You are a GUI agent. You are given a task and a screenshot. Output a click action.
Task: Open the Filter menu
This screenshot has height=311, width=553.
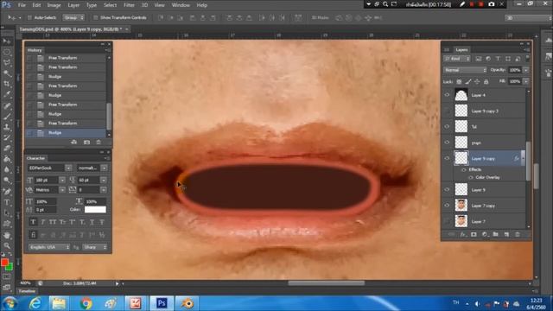(x=129, y=5)
